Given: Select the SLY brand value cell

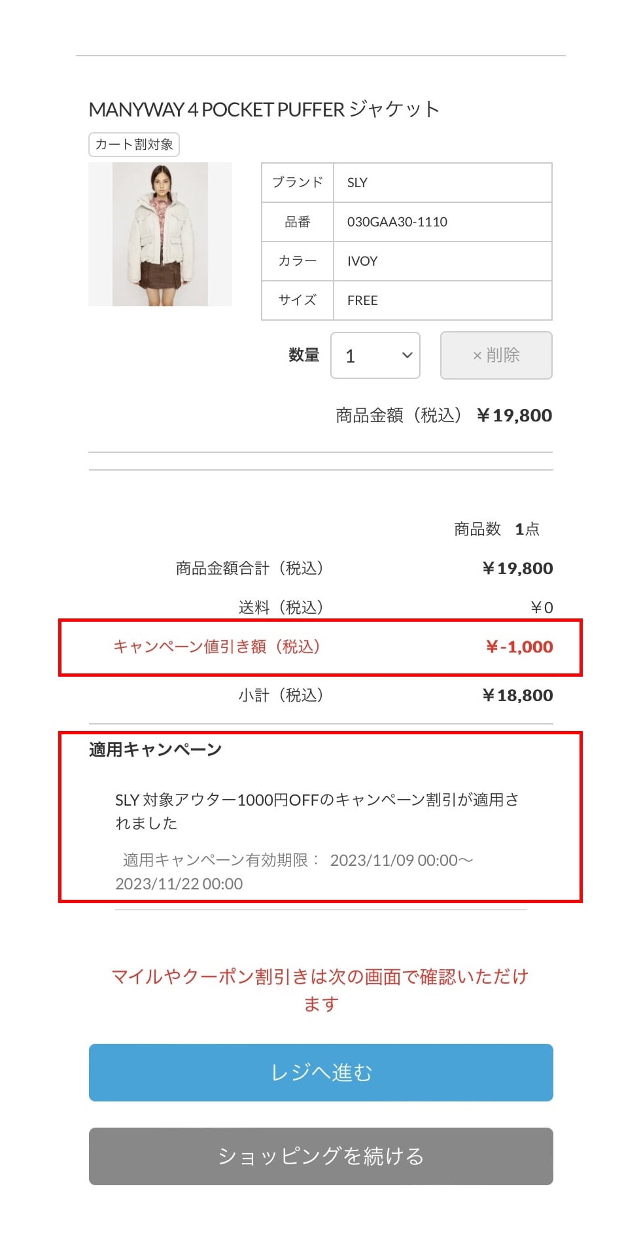Looking at the screenshot, I should pyautogui.click(x=442, y=183).
